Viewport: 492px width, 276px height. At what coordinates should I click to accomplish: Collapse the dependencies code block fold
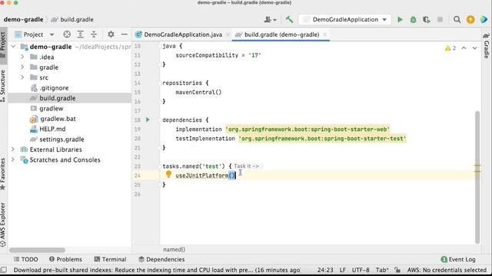[160, 120]
